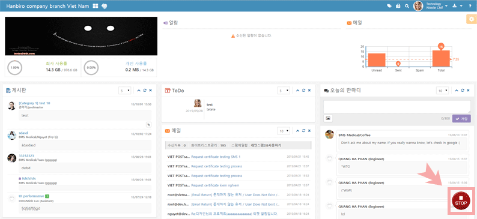The height and width of the screenshot is (219, 477).
Task: Click the envelope icon of the 메일 list panel
Action: pos(168,131)
